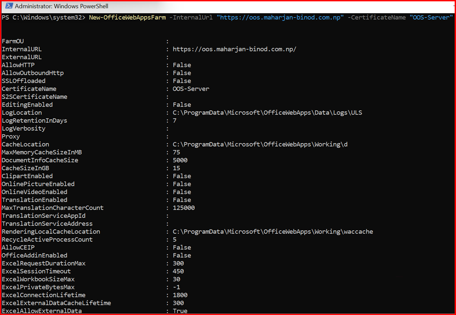Click the InternalURL output value https://oos.maharjan-binod.com.np/

pos(234,49)
